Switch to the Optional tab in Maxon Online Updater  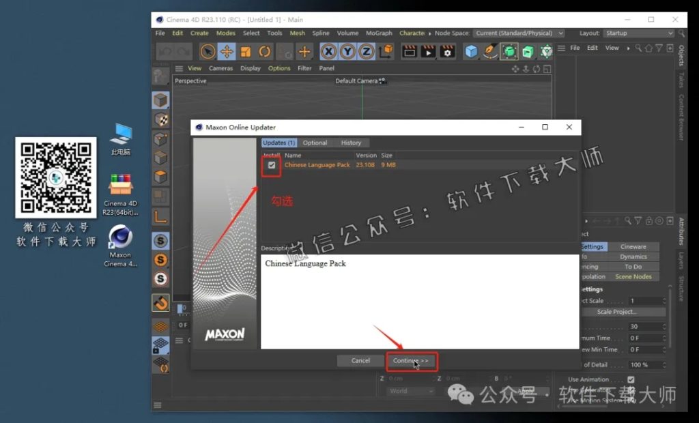click(x=315, y=143)
